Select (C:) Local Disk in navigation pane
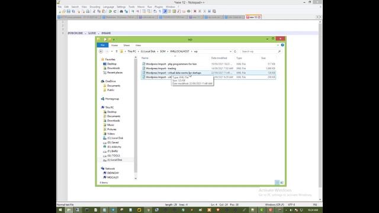Screen dimensions: 379x213 point(115,138)
